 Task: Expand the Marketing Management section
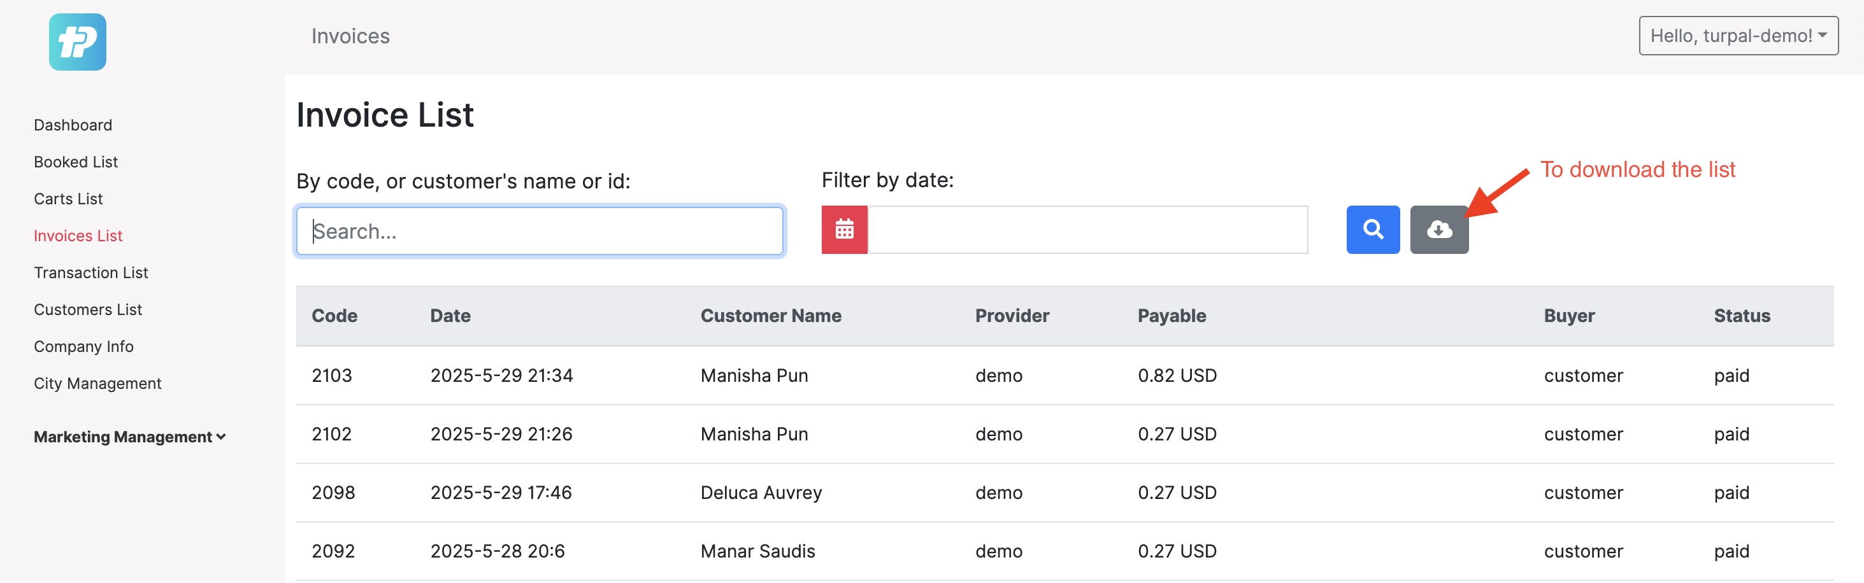pyautogui.click(x=129, y=437)
